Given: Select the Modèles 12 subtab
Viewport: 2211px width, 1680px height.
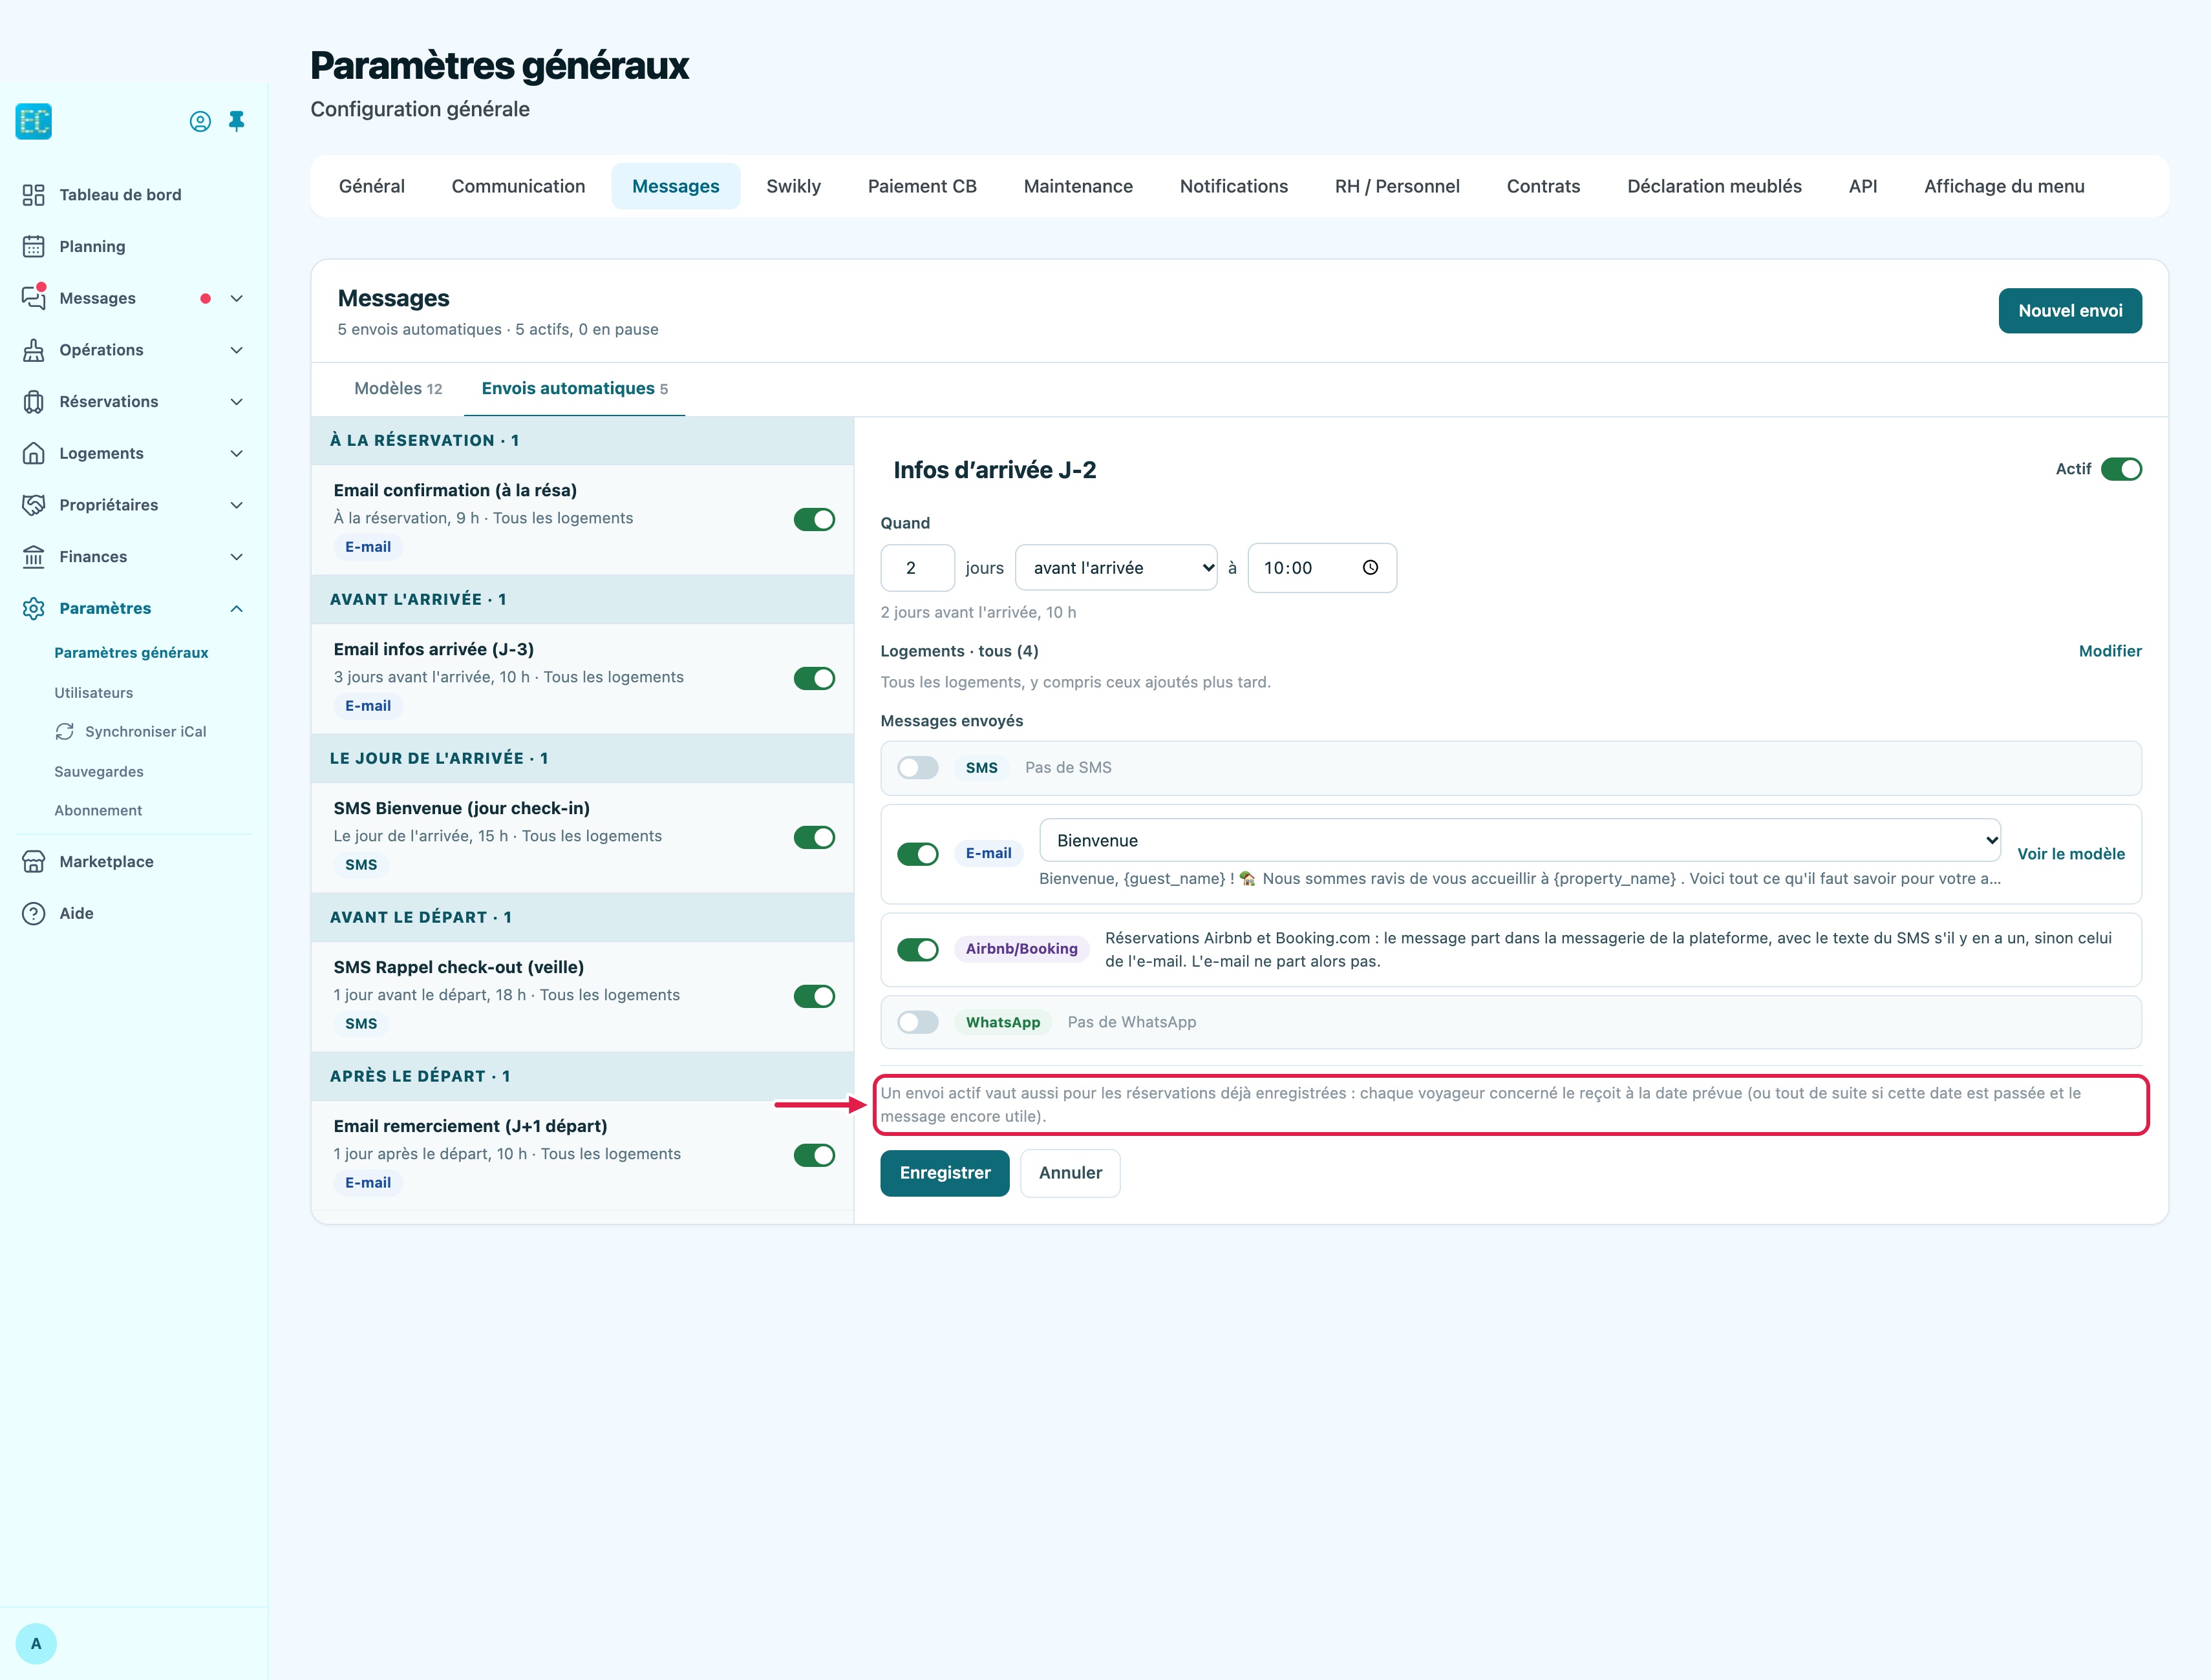Looking at the screenshot, I should point(397,388).
